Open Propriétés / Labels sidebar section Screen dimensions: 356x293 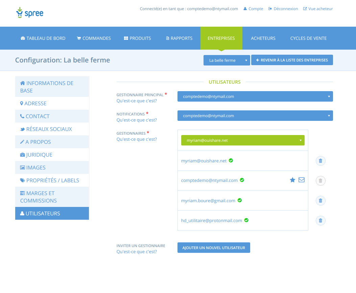pyautogui.click(x=52, y=180)
